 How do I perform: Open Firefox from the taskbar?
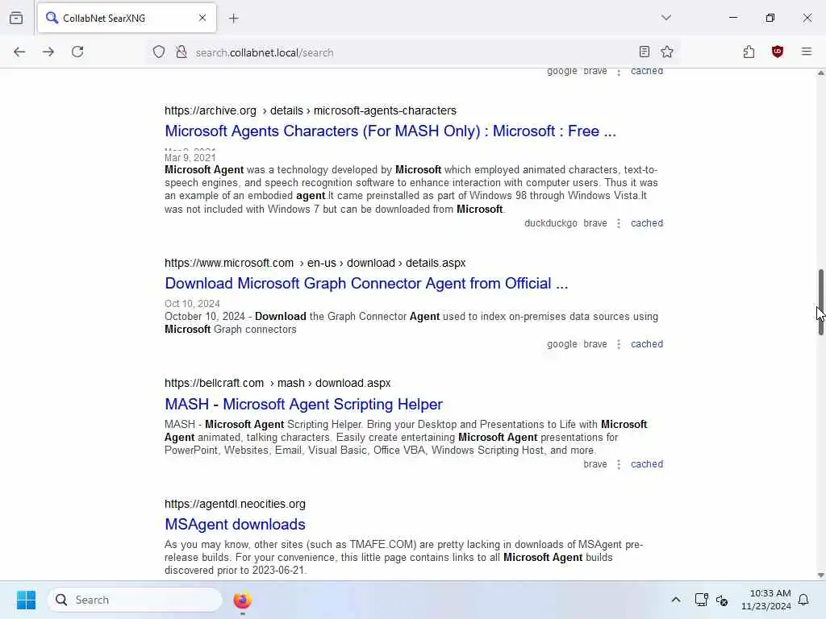(x=242, y=600)
